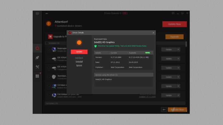Click the key icon beside Activate Now
223x125 pixels.
(x=164, y=109)
